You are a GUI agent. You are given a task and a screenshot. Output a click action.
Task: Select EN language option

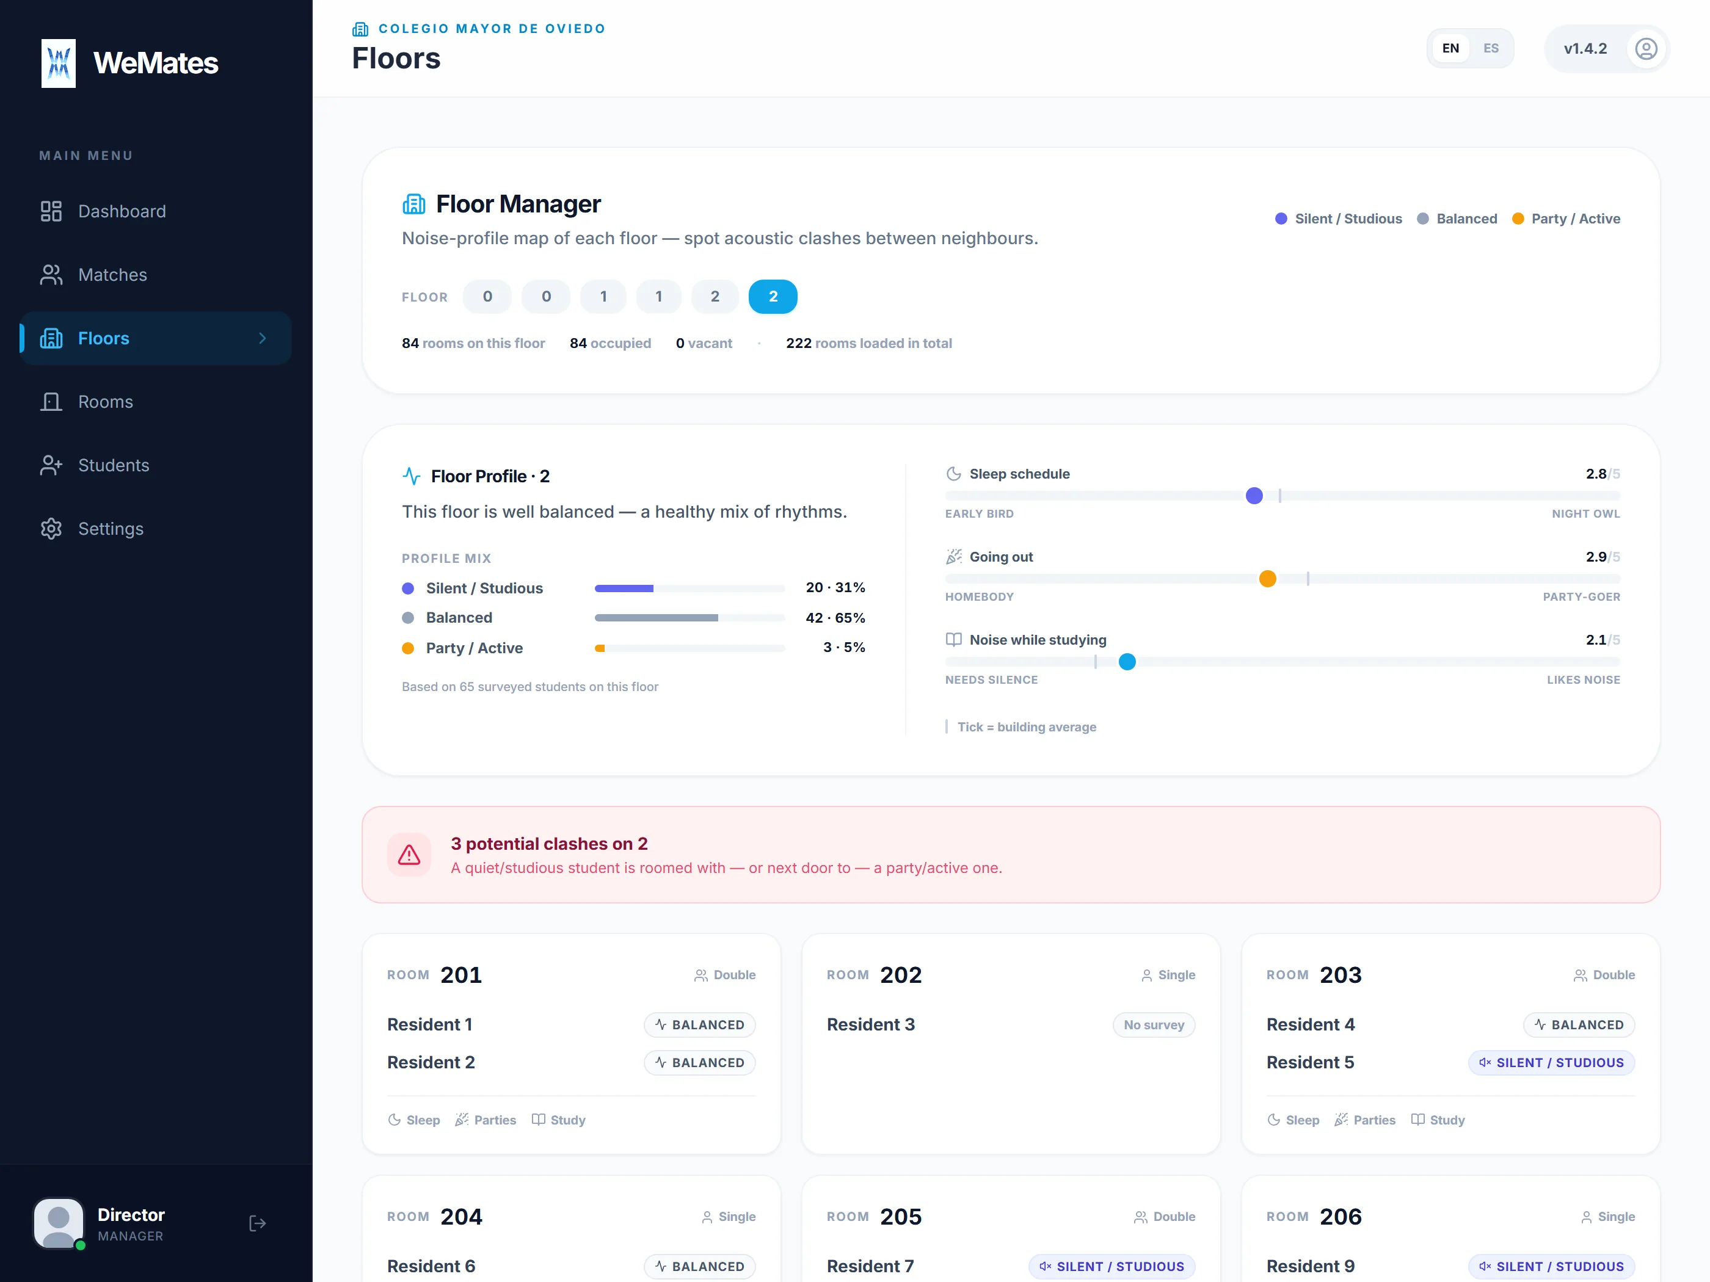click(1450, 48)
